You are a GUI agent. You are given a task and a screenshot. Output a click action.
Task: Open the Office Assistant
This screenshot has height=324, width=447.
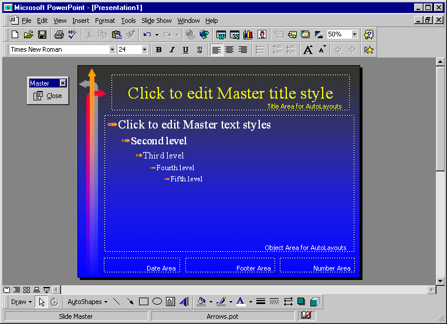pyautogui.click(x=368, y=35)
